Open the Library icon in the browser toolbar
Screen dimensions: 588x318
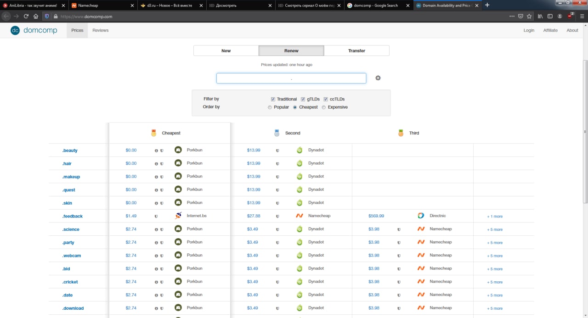[x=540, y=16]
